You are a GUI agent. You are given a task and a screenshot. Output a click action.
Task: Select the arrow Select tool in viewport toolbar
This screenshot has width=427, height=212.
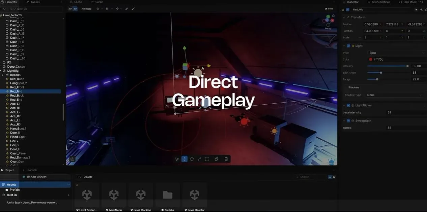[177, 159]
